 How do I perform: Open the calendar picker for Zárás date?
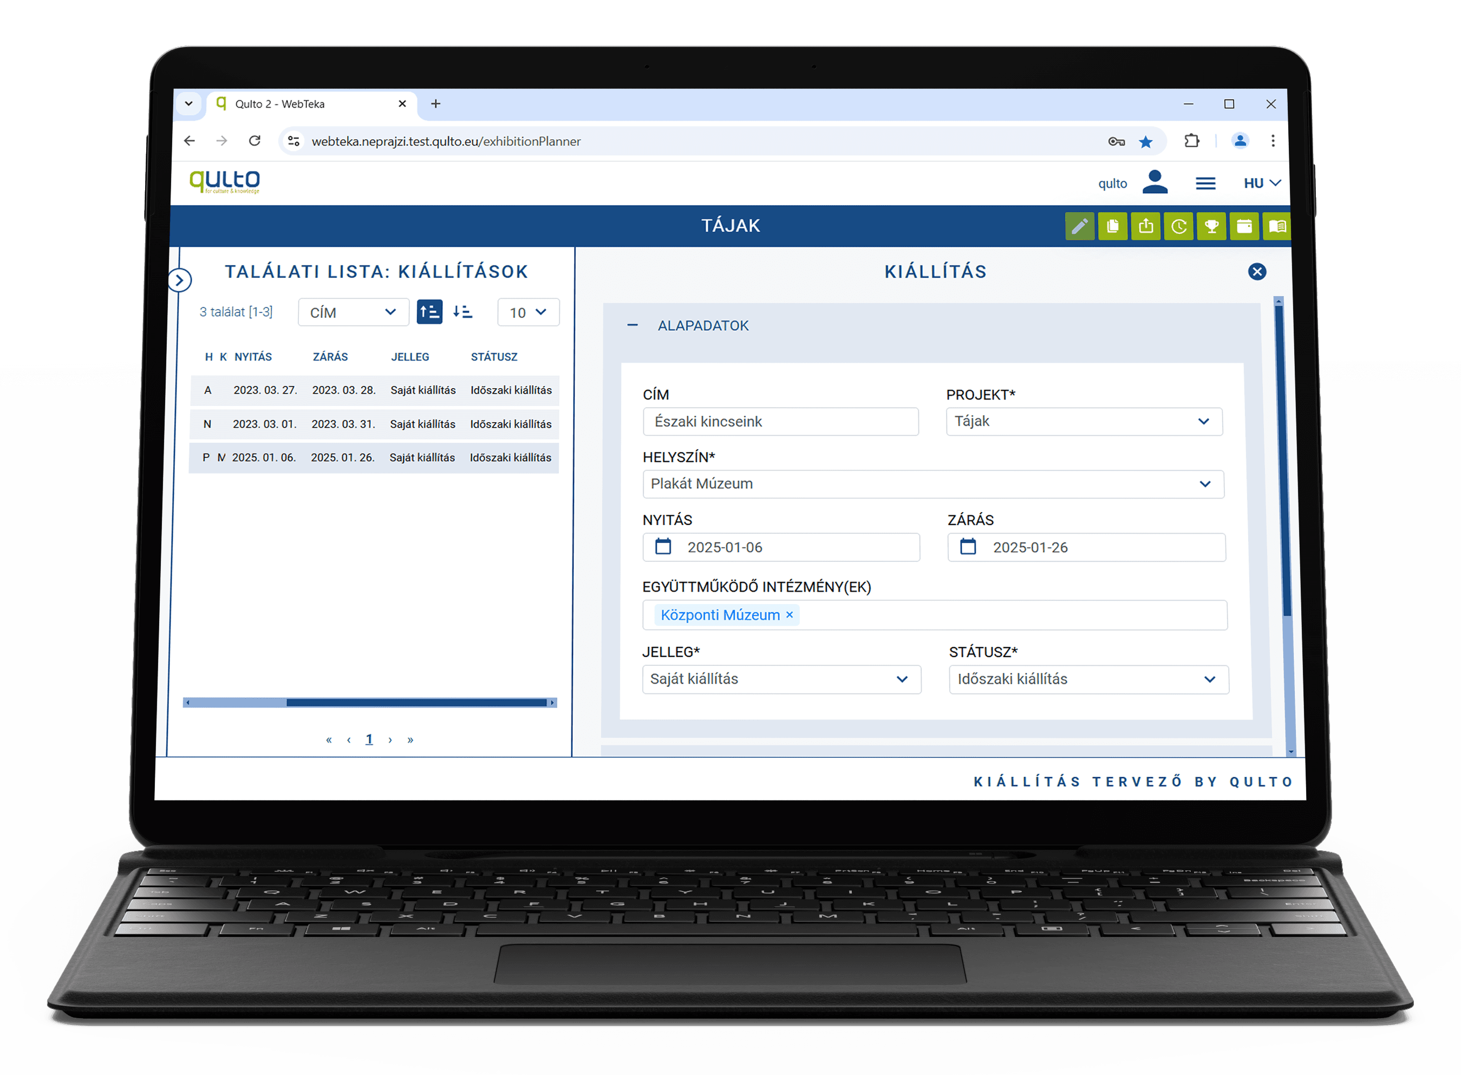[968, 547]
